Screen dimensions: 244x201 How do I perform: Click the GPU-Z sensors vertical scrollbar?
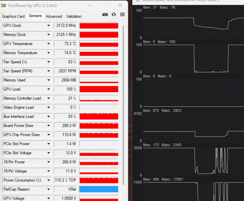(x=123, y=105)
